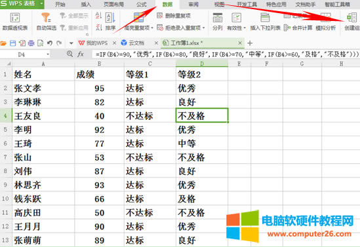This screenshot has height=247, width=360.
Task: Open the 数据透视表 pivot table tool
Action: [15, 22]
